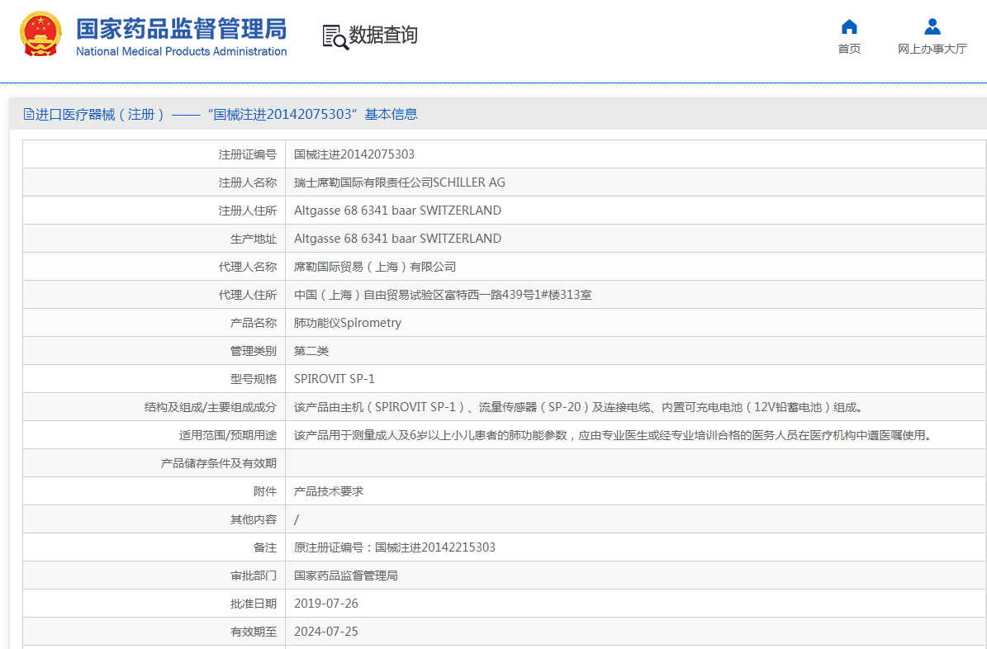Click the 其他内容 row label

[253, 519]
